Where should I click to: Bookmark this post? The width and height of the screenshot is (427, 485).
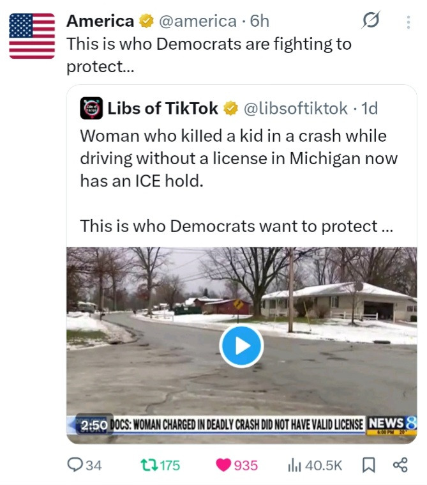[x=370, y=465]
